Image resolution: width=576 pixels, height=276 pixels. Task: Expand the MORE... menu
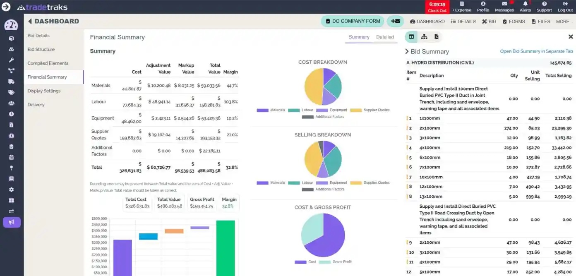click(x=564, y=22)
